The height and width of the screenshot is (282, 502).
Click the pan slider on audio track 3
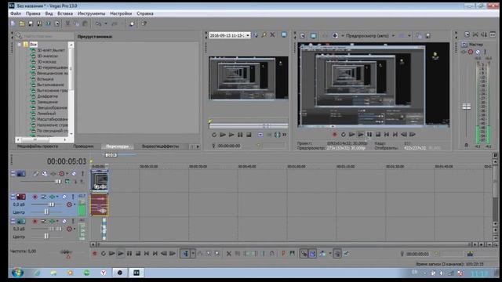pyautogui.click(x=46, y=237)
